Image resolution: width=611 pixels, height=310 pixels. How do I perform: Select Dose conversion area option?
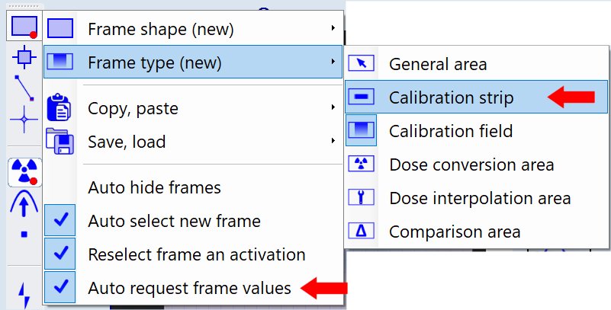[471, 165]
